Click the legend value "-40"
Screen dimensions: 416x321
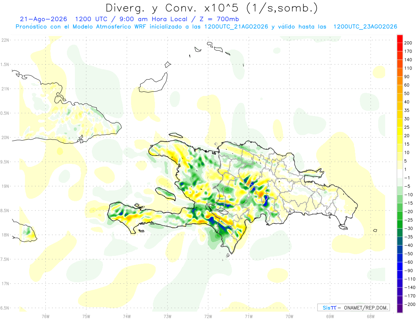(408, 245)
